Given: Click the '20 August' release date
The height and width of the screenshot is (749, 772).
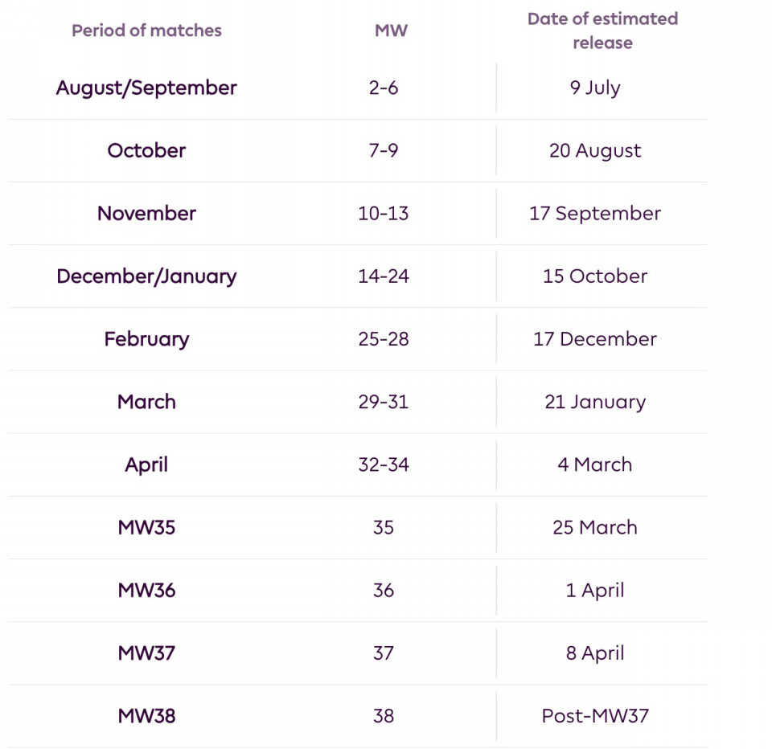Looking at the screenshot, I should click(595, 150).
